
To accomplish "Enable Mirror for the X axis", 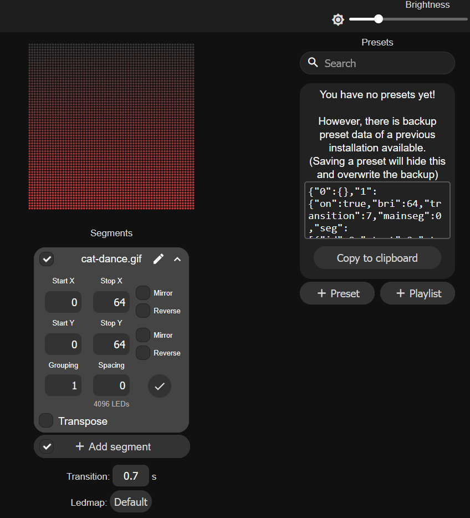I will pyautogui.click(x=143, y=293).
